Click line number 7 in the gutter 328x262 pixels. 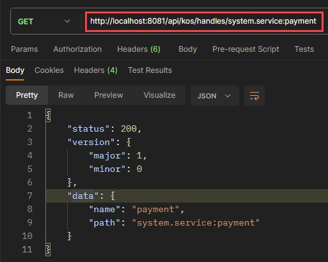coord(29,196)
